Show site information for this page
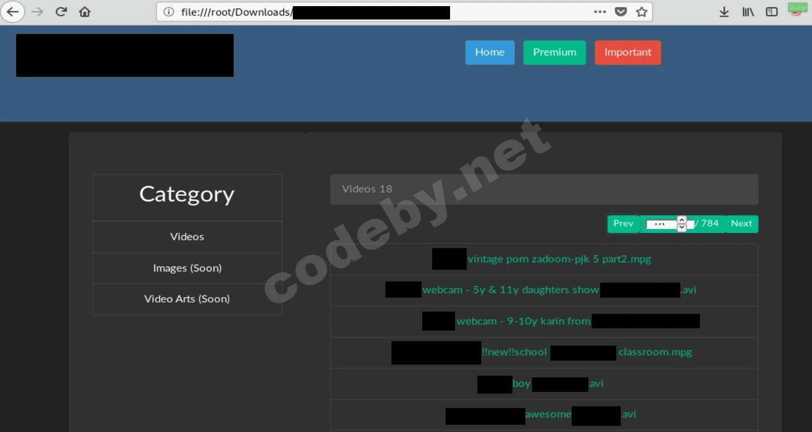 point(169,12)
